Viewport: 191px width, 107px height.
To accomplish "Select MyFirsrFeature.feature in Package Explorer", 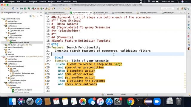I will click(20, 43).
